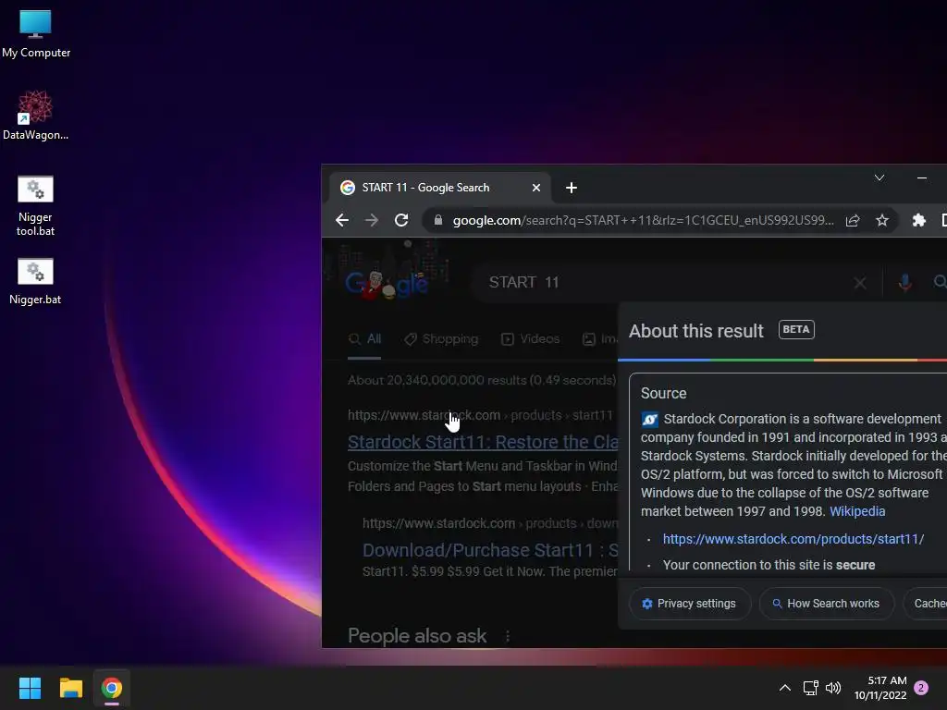Open the My Computer desktop icon

[36, 33]
